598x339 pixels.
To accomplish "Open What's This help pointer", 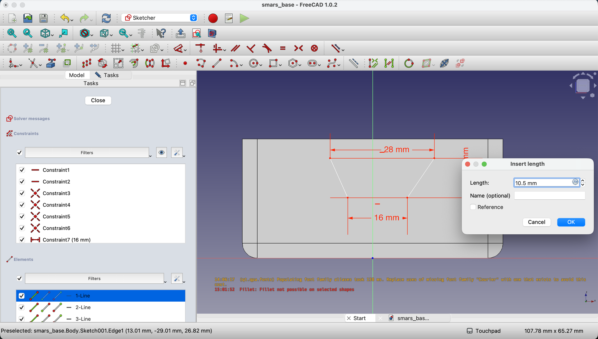I will [161, 33].
